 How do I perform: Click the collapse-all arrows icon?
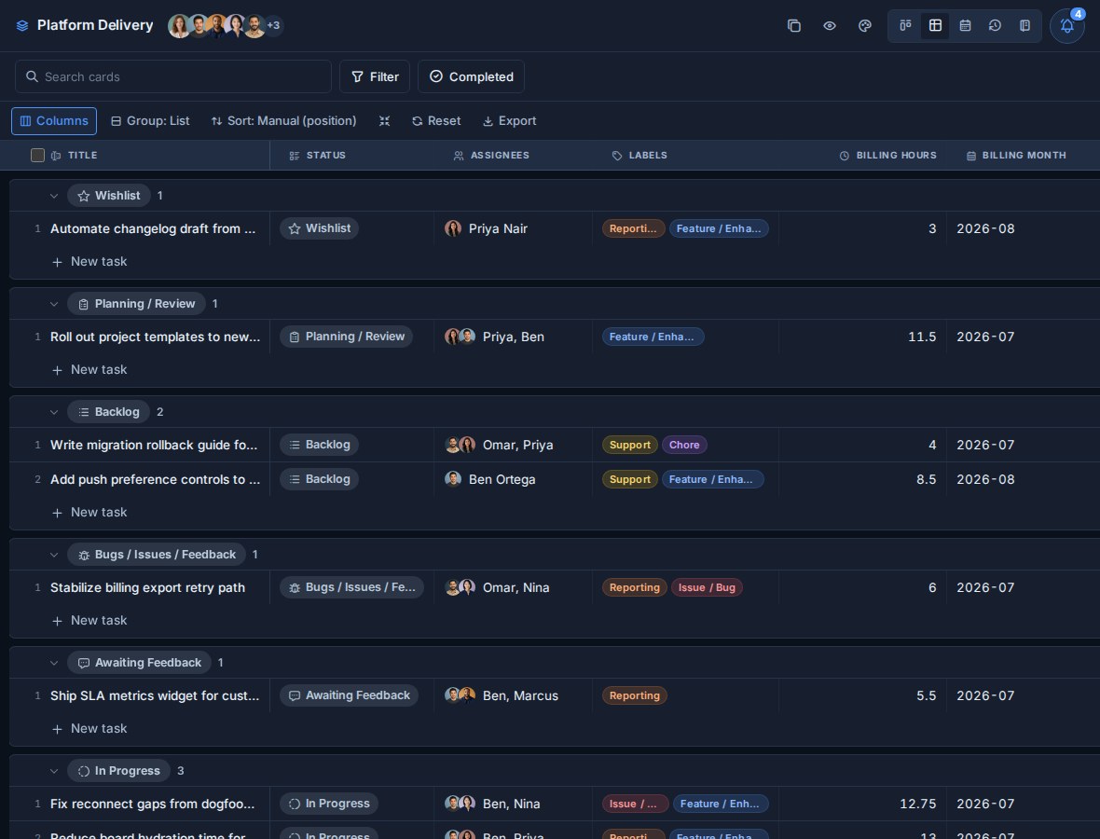click(x=384, y=120)
